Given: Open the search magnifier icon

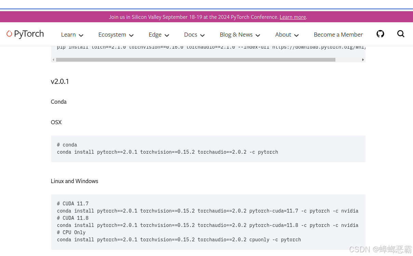Looking at the screenshot, I should pos(401,34).
